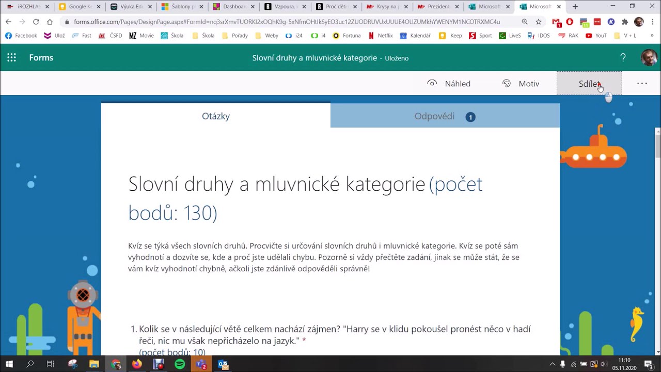
Task: Open the Forms help question mark
Action: pyautogui.click(x=623, y=57)
